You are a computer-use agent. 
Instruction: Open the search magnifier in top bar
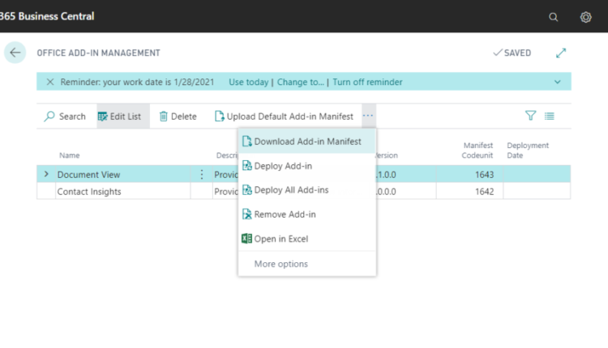point(554,17)
